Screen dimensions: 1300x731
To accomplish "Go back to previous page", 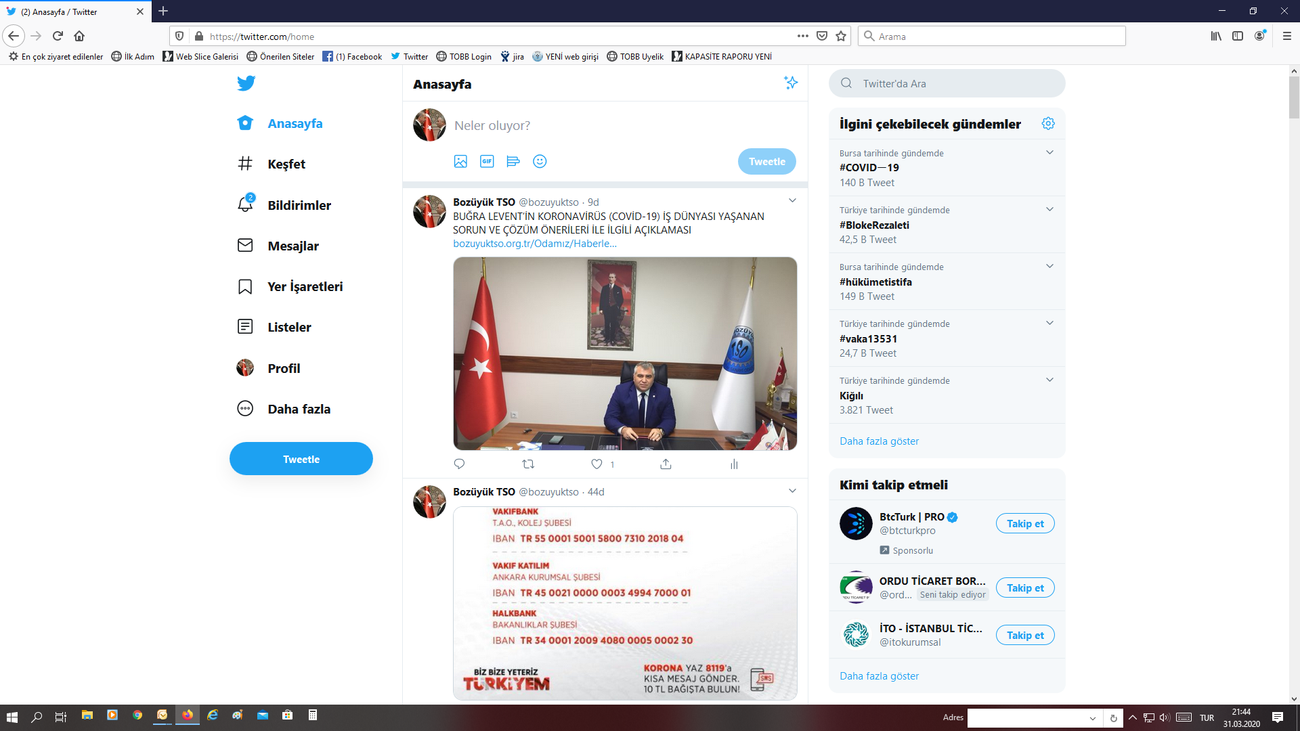I will click(14, 36).
